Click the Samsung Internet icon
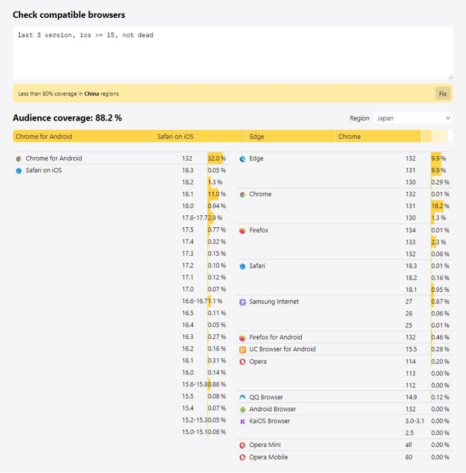This screenshot has height=473, width=466. 242,302
